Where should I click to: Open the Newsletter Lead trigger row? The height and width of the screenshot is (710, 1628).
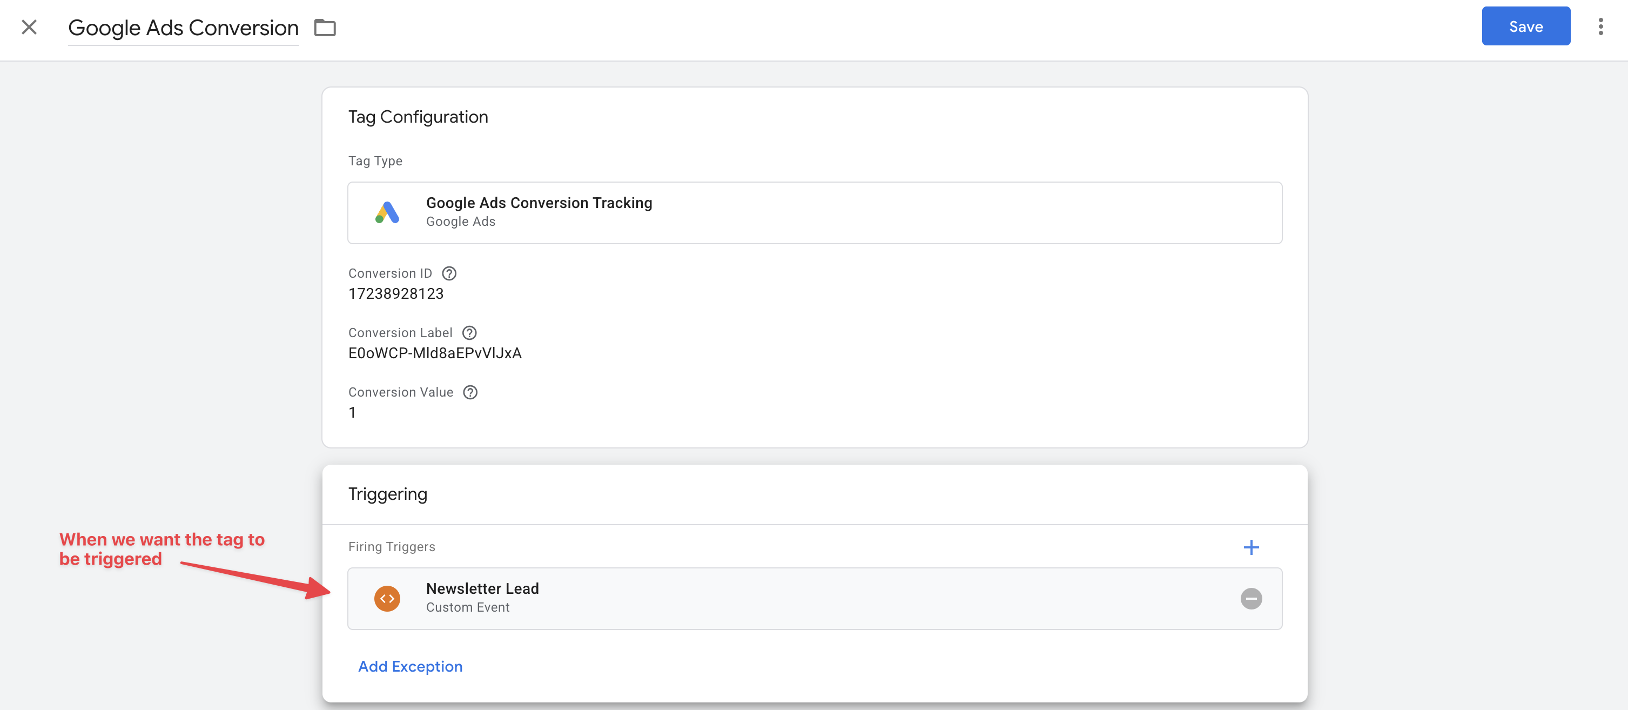(x=758, y=598)
